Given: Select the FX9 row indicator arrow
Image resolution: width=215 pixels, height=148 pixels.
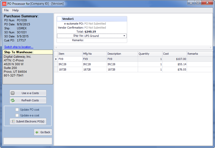Looking at the screenshot, I should click(56, 59).
